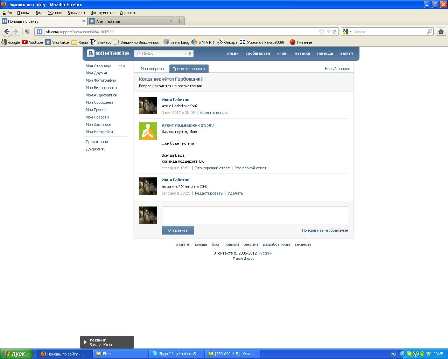Switch to the Илья Габитов browser tab
The width and height of the screenshot is (448, 359).
[x=131, y=21]
